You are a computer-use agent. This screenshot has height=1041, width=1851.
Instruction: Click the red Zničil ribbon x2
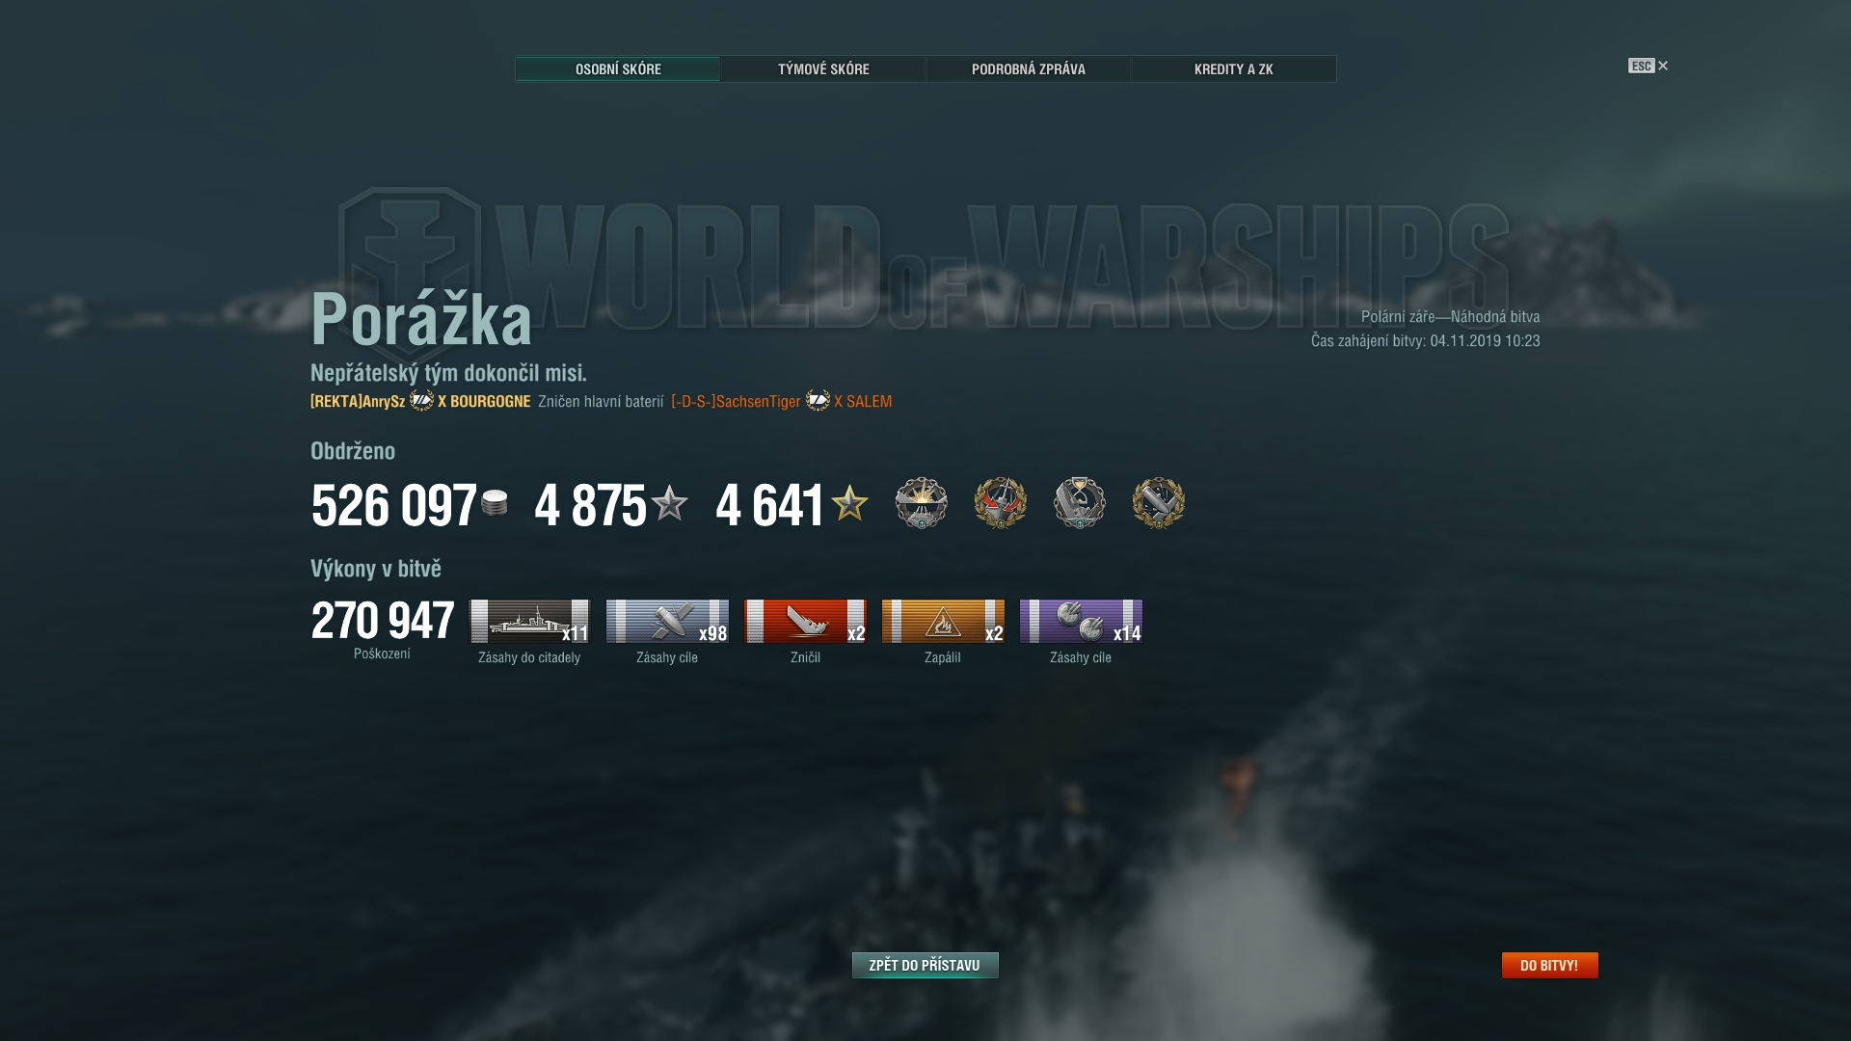(x=805, y=621)
